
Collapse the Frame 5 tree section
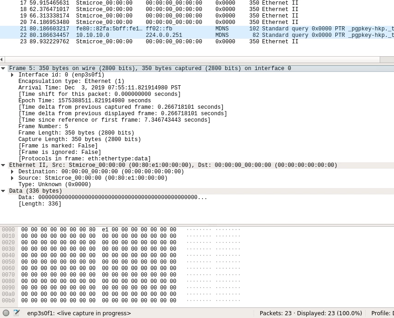(x=3, y=68)
